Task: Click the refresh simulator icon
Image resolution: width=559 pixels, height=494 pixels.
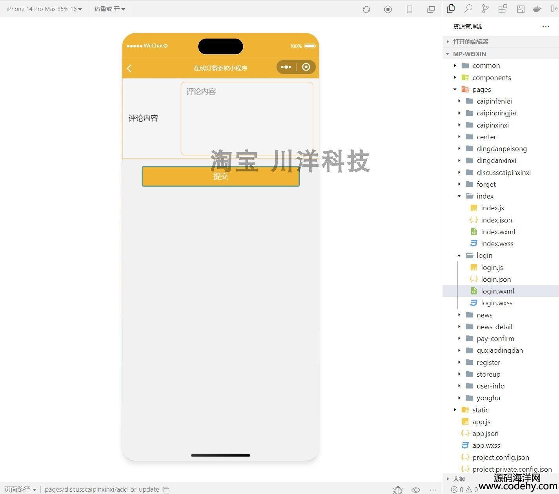Action: pyautogui.click(x=366, y=9)
